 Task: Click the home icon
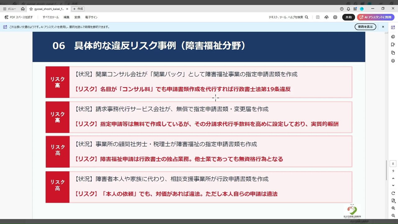click(x=23, y=9)
